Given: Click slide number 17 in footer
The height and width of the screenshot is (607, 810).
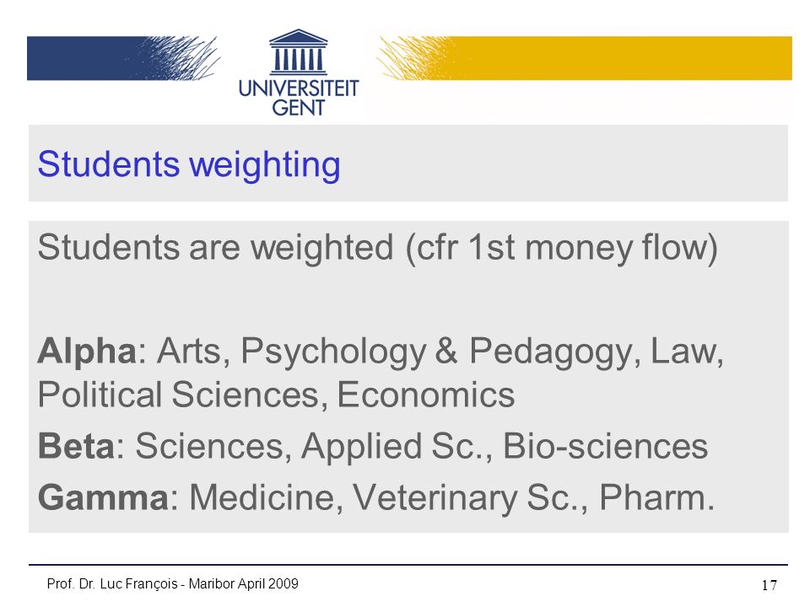Looking at the screenshot, I should coord(769,585).
